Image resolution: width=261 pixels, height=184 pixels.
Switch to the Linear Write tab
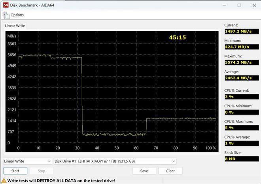pyautogui.click(x=15, y=26)
